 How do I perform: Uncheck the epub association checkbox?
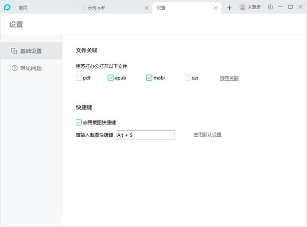(111, 78)
